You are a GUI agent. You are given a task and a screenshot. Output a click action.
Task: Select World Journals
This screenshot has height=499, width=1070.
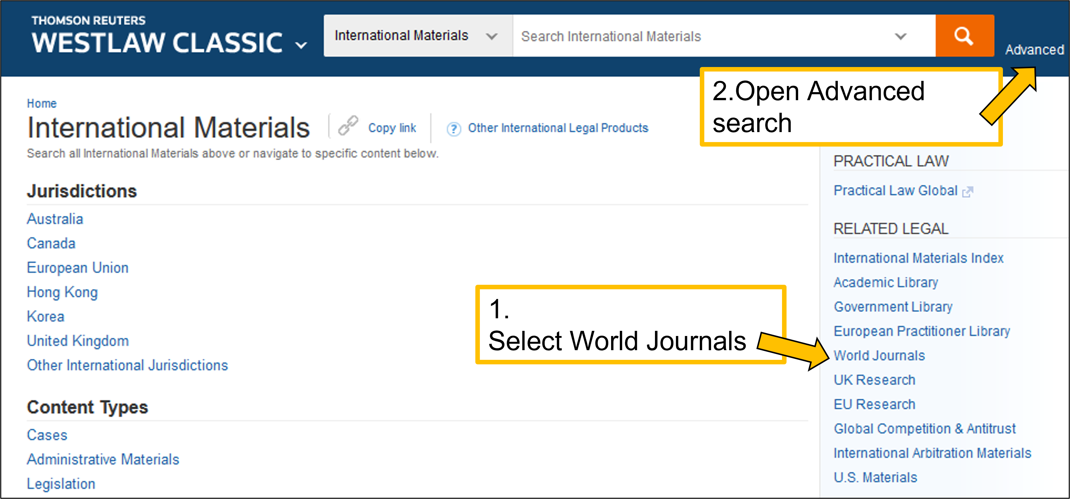879,355
